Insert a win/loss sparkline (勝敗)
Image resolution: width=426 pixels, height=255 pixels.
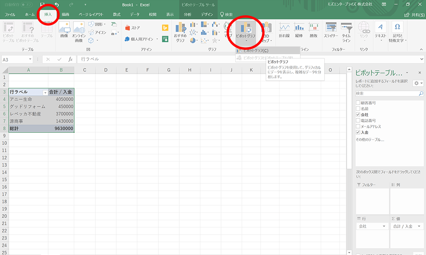(314, 30)
